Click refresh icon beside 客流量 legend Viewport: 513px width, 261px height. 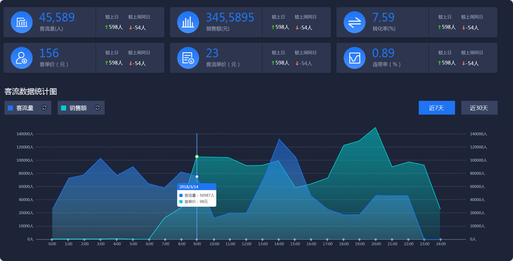tap(44, 108)
